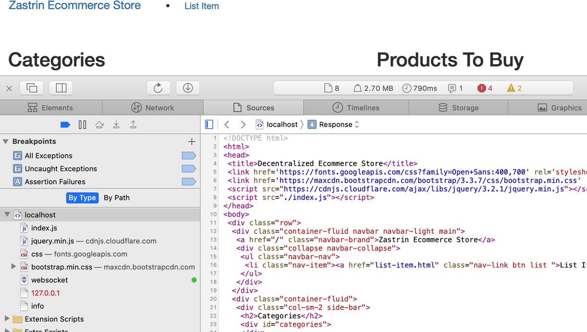Click the step over debugger icon

tap(99, 125)
